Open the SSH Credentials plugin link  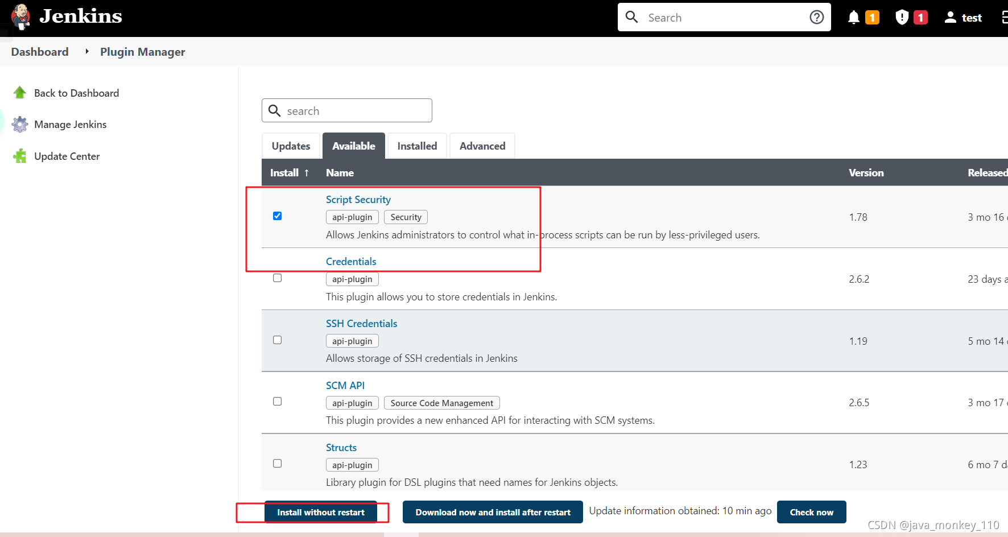click(x=361, y=324)
